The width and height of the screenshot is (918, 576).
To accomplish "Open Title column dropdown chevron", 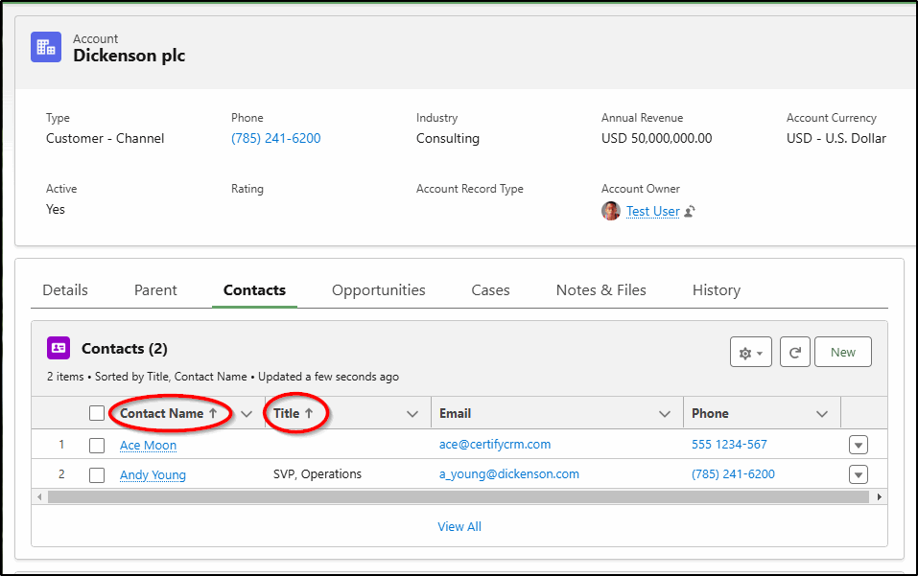I will point(412,414).
